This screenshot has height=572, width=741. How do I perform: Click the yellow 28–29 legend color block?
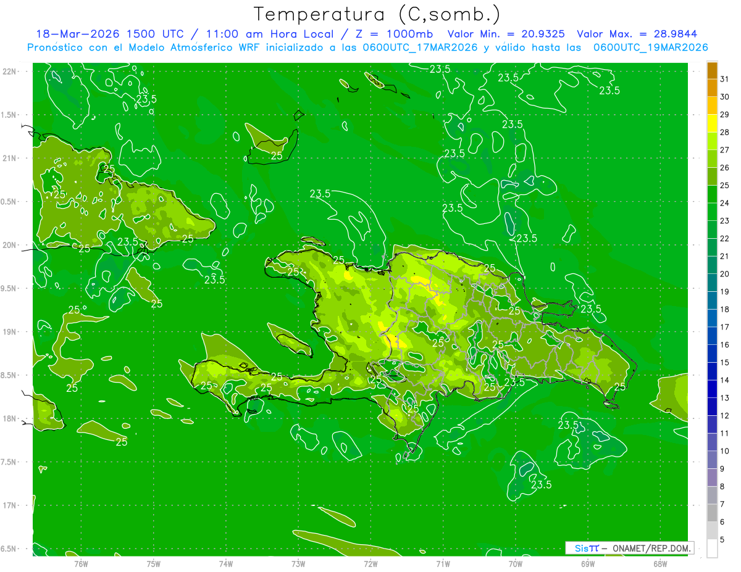[712, 123]
